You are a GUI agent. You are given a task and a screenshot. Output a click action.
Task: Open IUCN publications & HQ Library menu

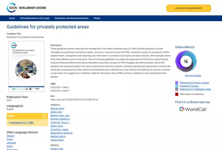(x=35, y=18)
